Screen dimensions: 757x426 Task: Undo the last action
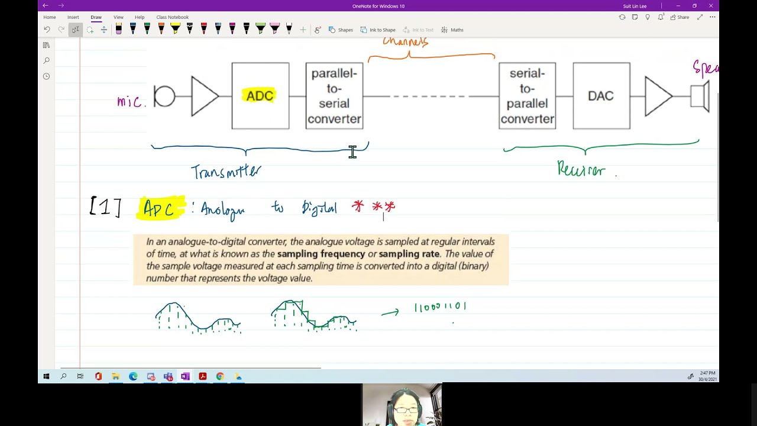point(47,30)
